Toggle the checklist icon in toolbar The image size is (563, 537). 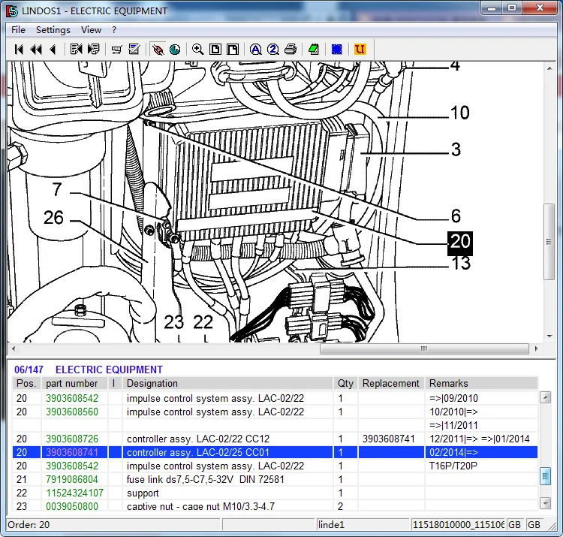[134, 50]
